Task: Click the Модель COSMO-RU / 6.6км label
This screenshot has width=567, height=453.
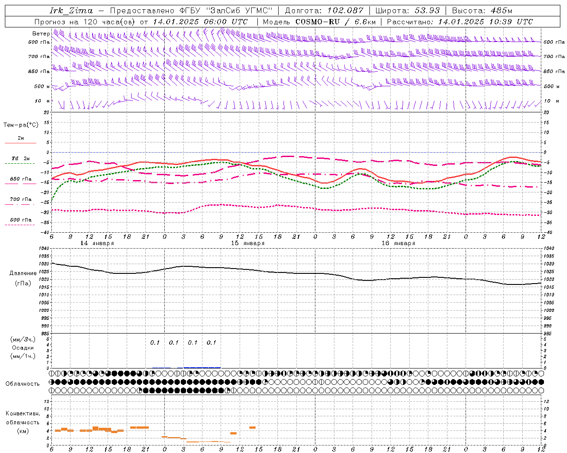Action: tap(319, 22)
